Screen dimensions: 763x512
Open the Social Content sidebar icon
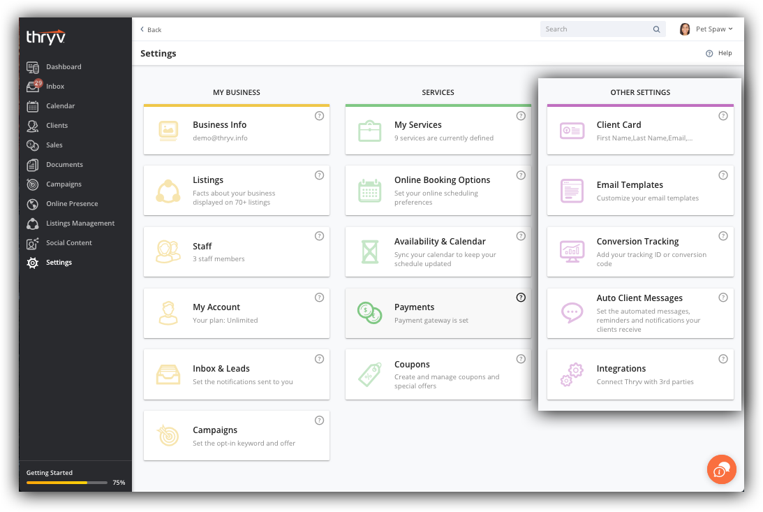33,243
